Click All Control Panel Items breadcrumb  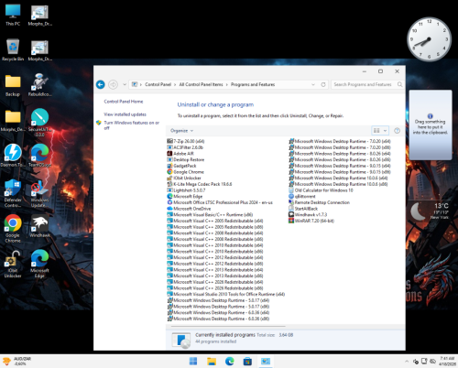coord(201,84)
